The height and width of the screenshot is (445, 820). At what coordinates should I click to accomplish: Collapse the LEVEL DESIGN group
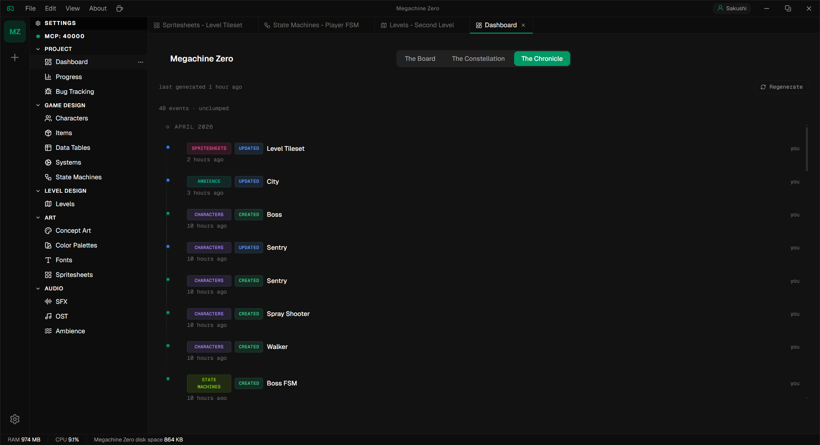[x=38, y=191]
